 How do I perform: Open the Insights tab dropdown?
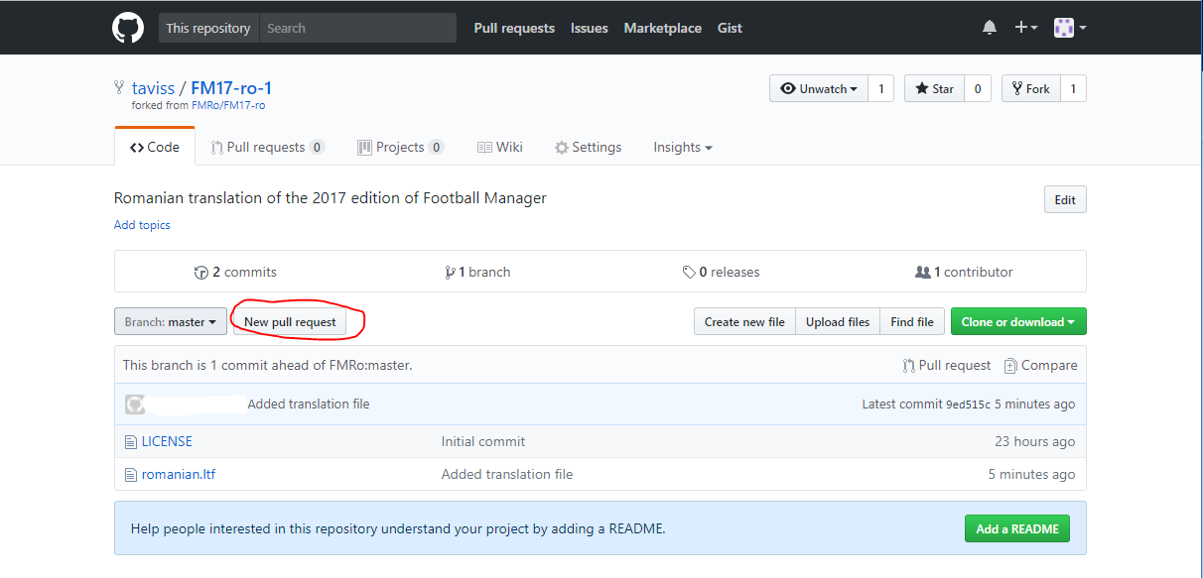coord(683,147)
